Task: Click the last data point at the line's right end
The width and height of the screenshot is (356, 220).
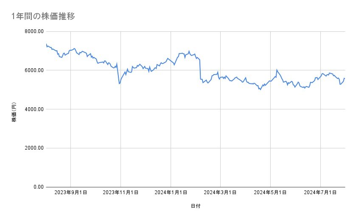Action: 344,78
